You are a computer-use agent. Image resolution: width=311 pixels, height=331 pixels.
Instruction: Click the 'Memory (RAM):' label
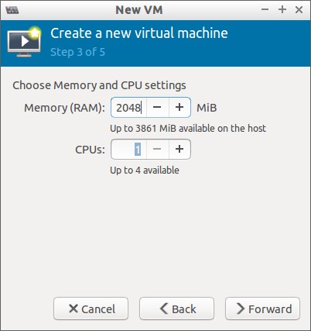64,108
